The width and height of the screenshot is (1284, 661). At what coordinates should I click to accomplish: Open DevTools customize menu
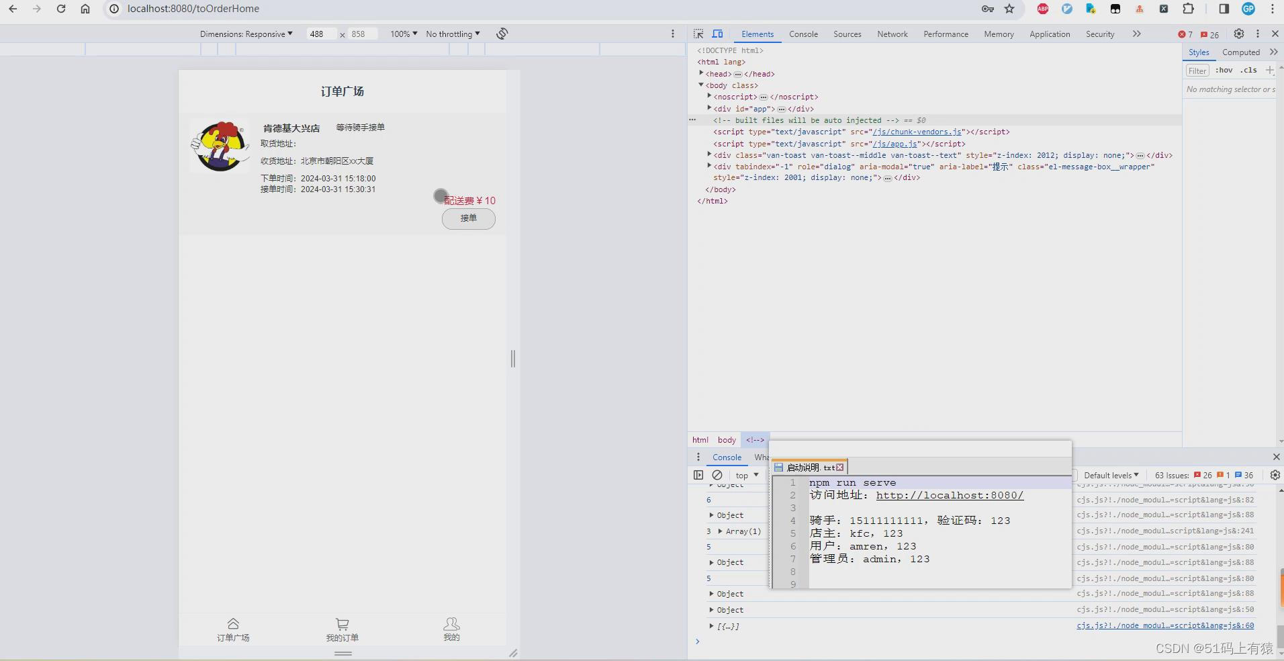tap(1258, 34)
